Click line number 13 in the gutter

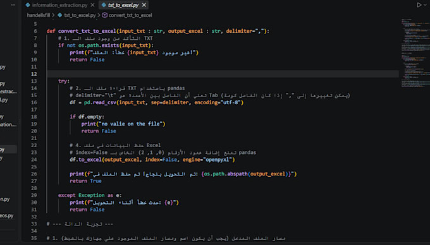pyautogui.click(x=34, y=81)
